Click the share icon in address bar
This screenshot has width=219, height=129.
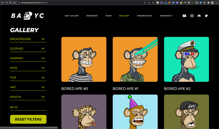coord(149,2)
